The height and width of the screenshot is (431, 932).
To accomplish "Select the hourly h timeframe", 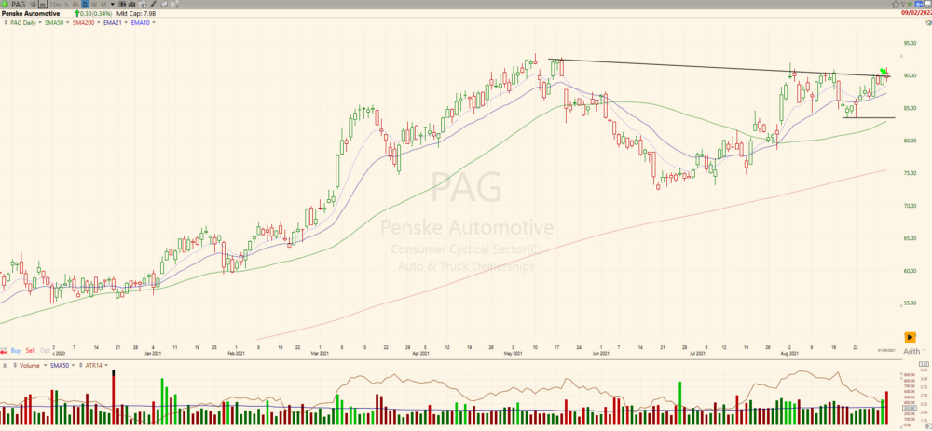I will 66,4.
